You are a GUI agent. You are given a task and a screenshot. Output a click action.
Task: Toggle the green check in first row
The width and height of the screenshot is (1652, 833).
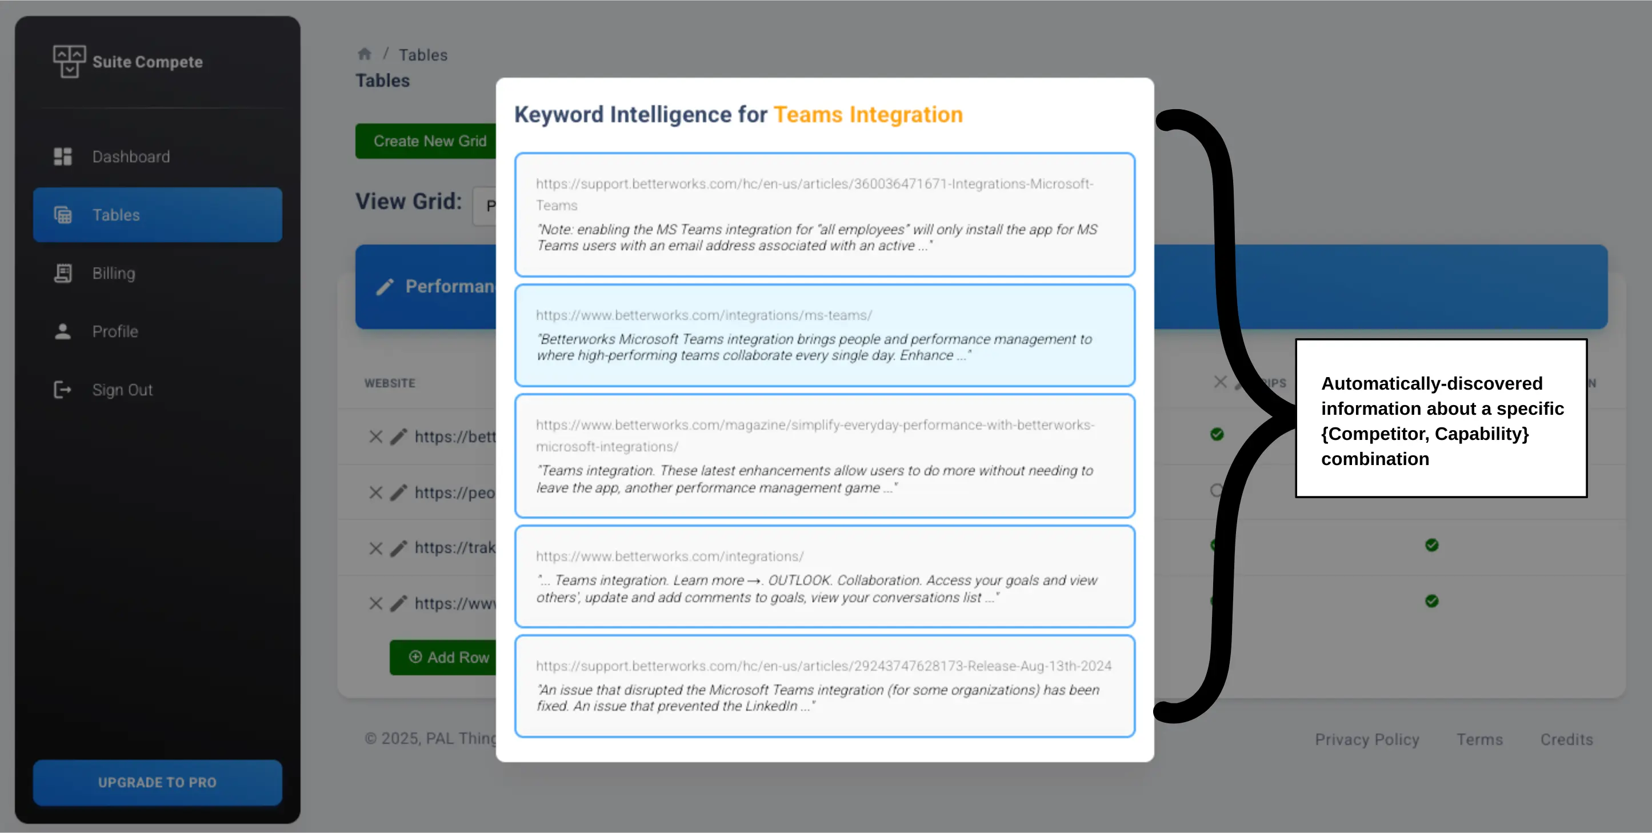(x=1217, y=434)
